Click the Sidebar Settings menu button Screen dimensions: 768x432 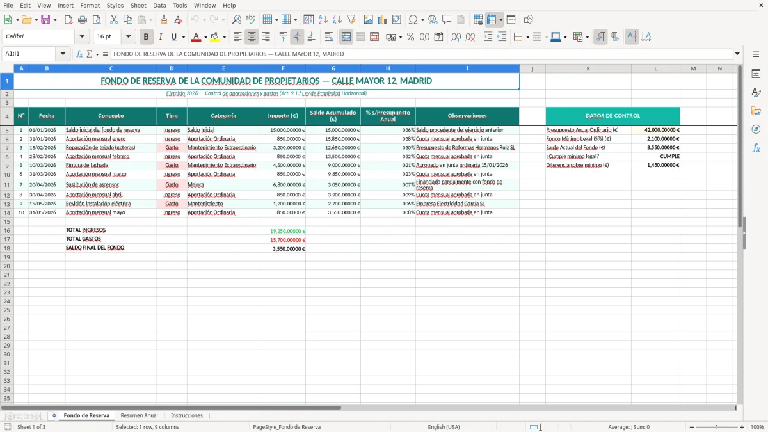(x=756, y=54)
